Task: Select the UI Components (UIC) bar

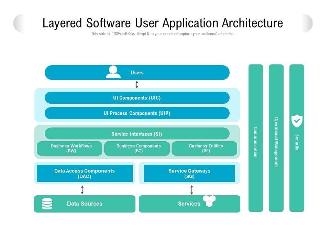Action: coord(137,97)
